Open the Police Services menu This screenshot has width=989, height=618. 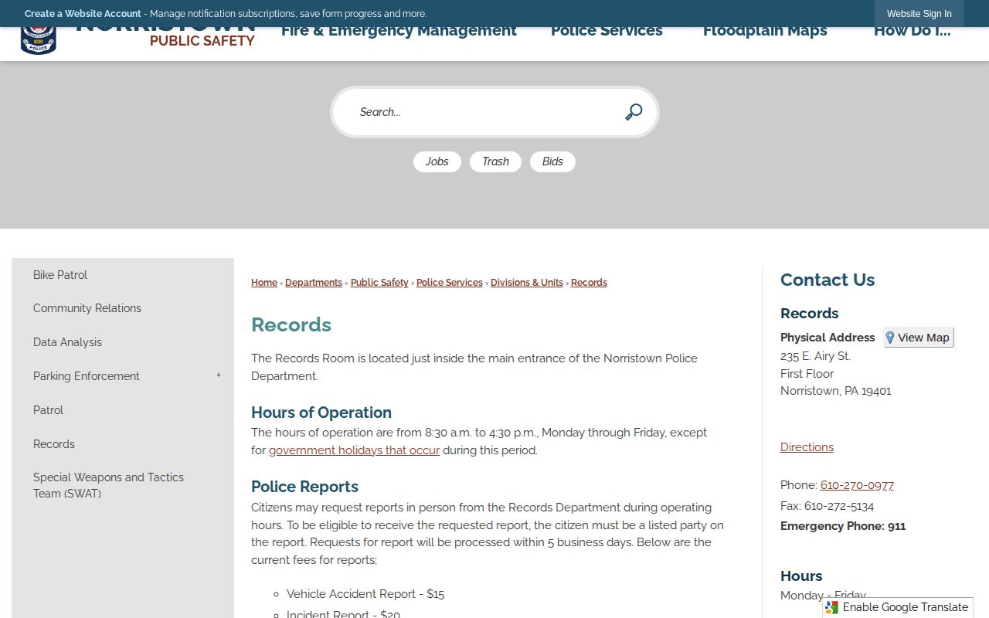coord(607,32)
